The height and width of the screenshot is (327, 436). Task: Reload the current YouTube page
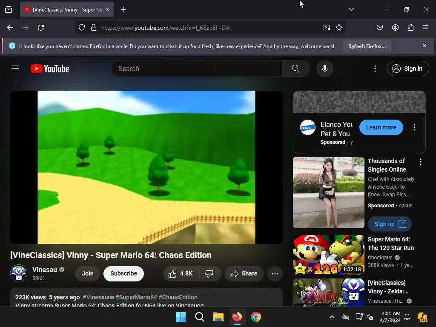pos(41,28)
